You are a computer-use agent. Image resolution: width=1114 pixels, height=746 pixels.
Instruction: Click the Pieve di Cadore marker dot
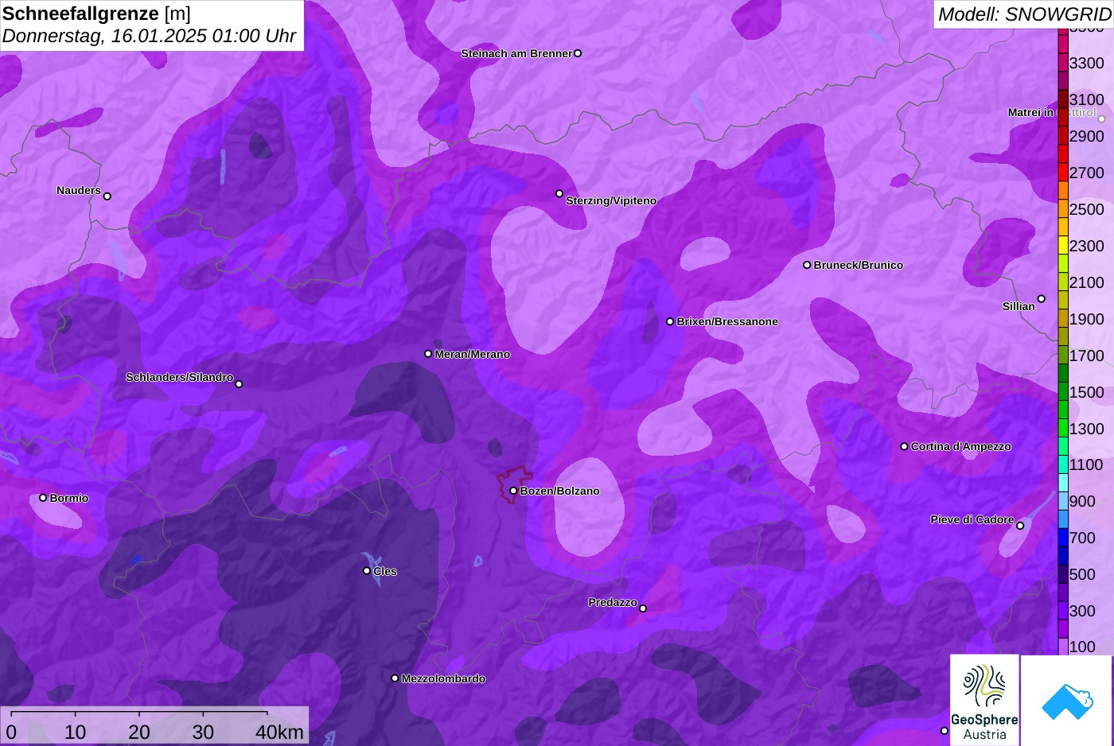(x=1020, y=526)
